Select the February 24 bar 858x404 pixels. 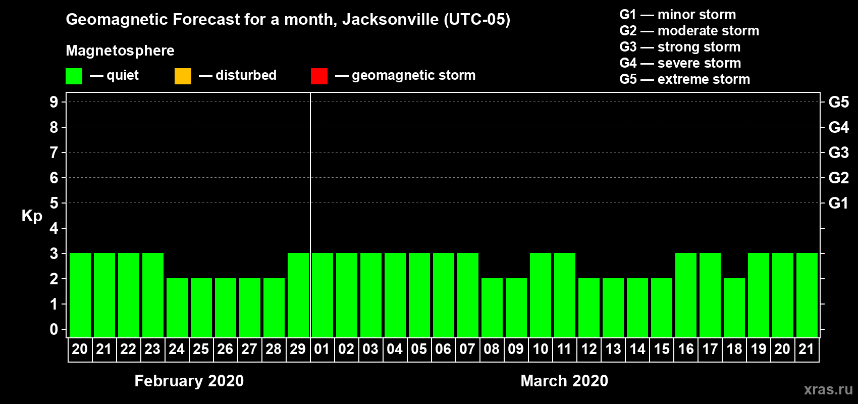coord(177,308)
